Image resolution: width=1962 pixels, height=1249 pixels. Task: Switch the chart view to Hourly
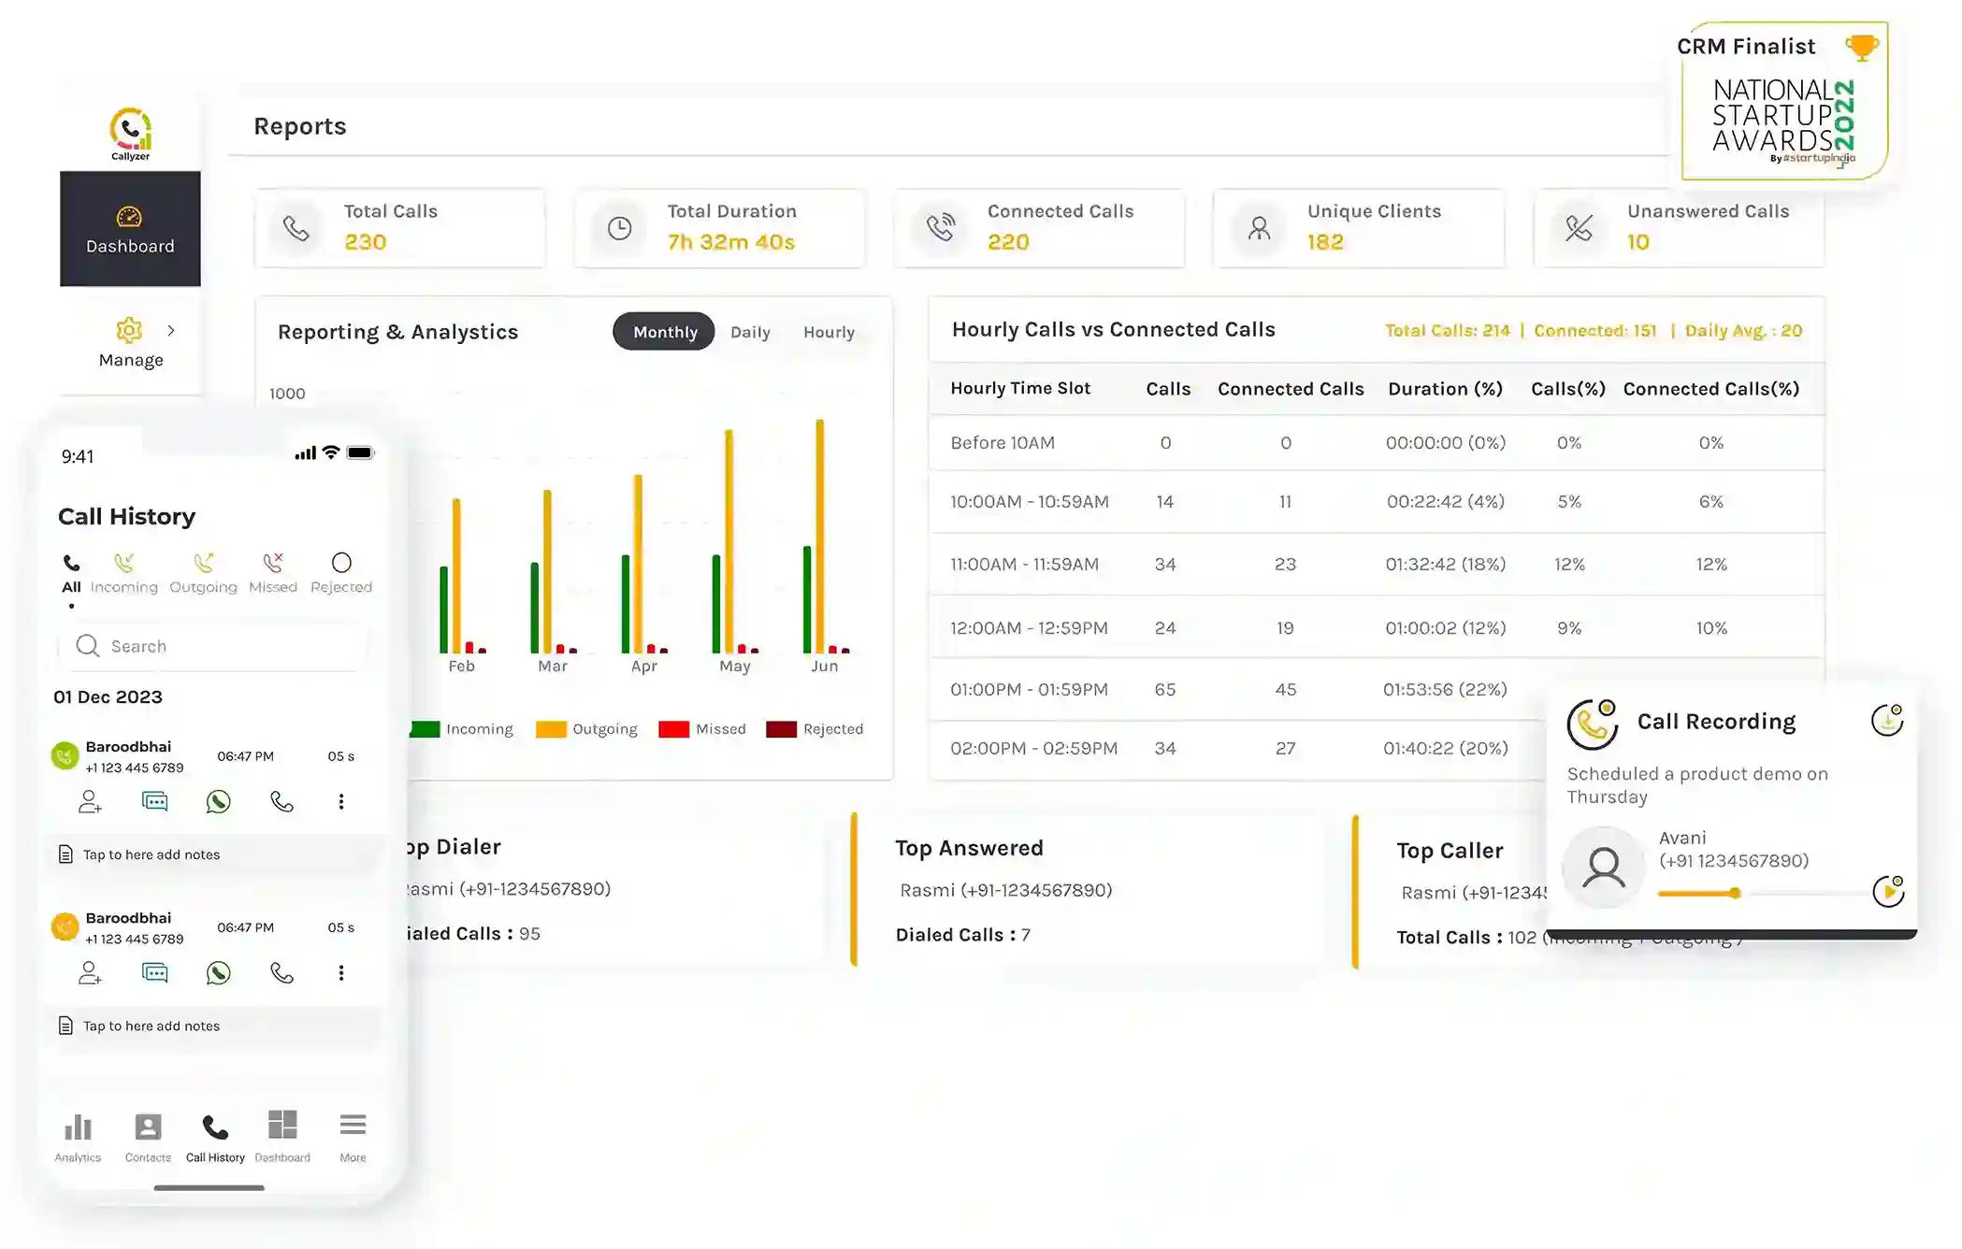[828, 332]
